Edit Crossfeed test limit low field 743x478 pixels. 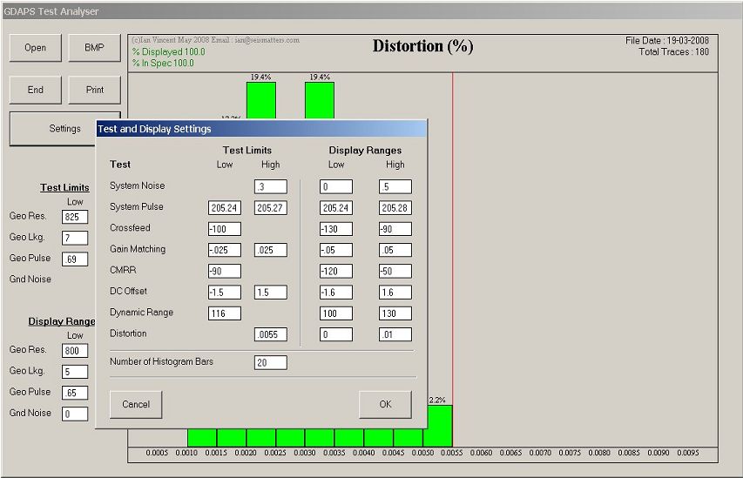(x=225, y=229)
